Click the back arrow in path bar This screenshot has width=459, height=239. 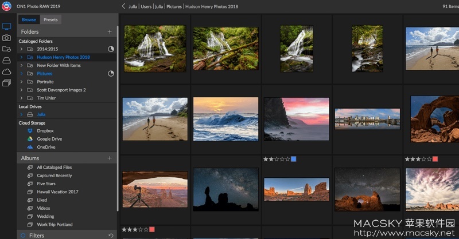click(x=123, y=6)
